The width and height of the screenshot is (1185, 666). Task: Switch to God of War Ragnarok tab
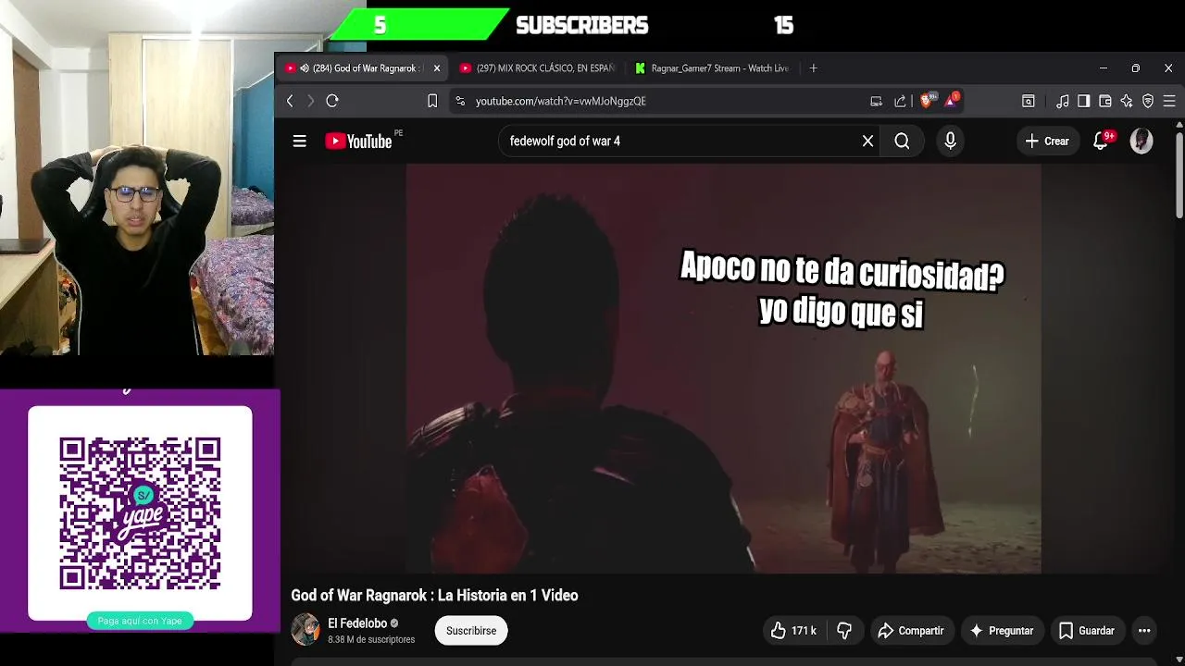click(361, 68)
